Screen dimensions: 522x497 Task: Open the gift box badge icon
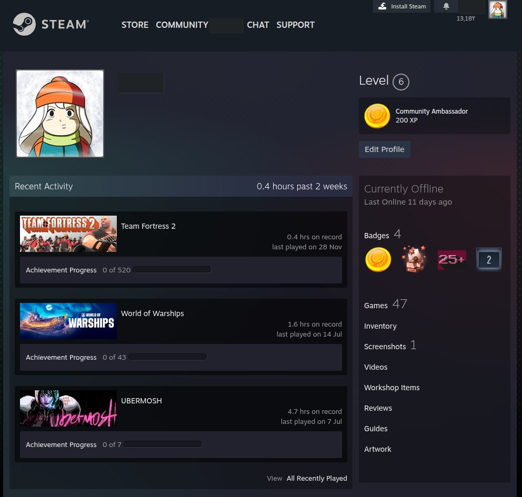(x=414, y=260)
